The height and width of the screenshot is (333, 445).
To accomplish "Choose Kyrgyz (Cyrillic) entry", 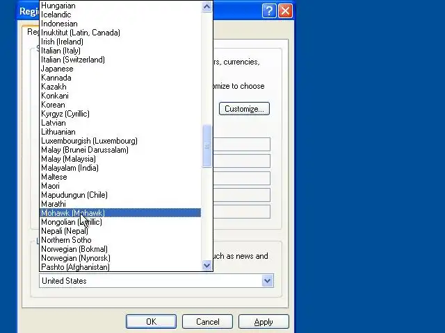I will coord(120,114).
